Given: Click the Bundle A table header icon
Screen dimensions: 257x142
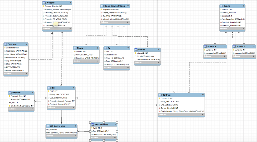Looking at the screenshot, I should 205,46.
